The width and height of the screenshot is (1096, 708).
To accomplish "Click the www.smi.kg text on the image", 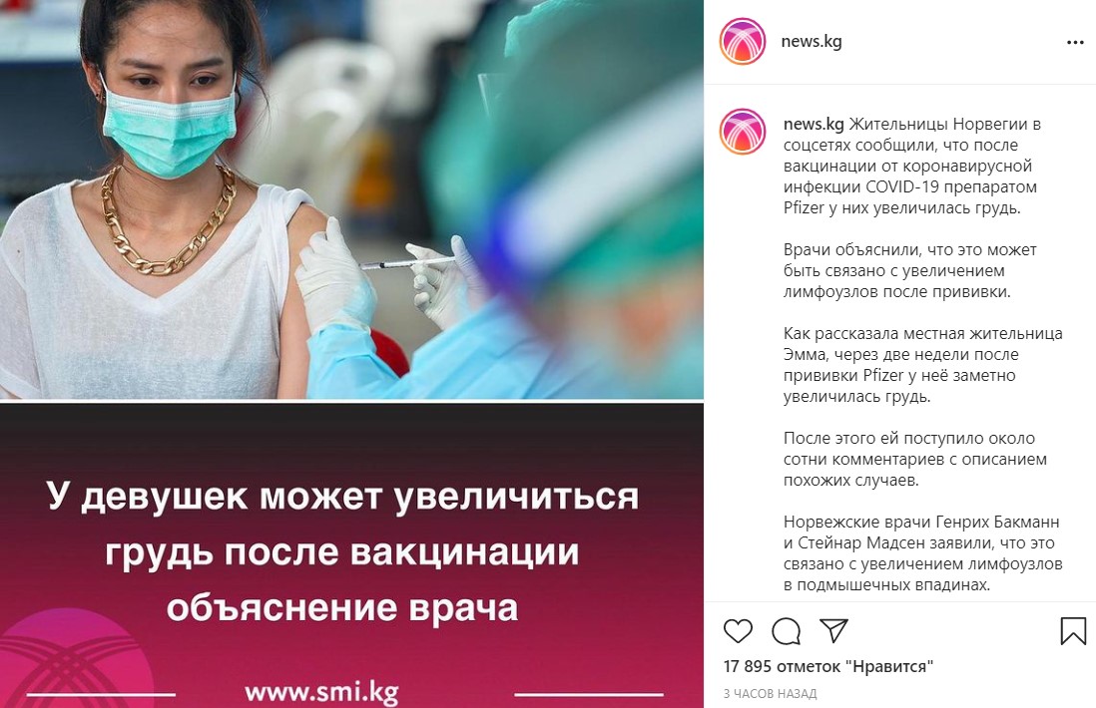I will [321, 693].
